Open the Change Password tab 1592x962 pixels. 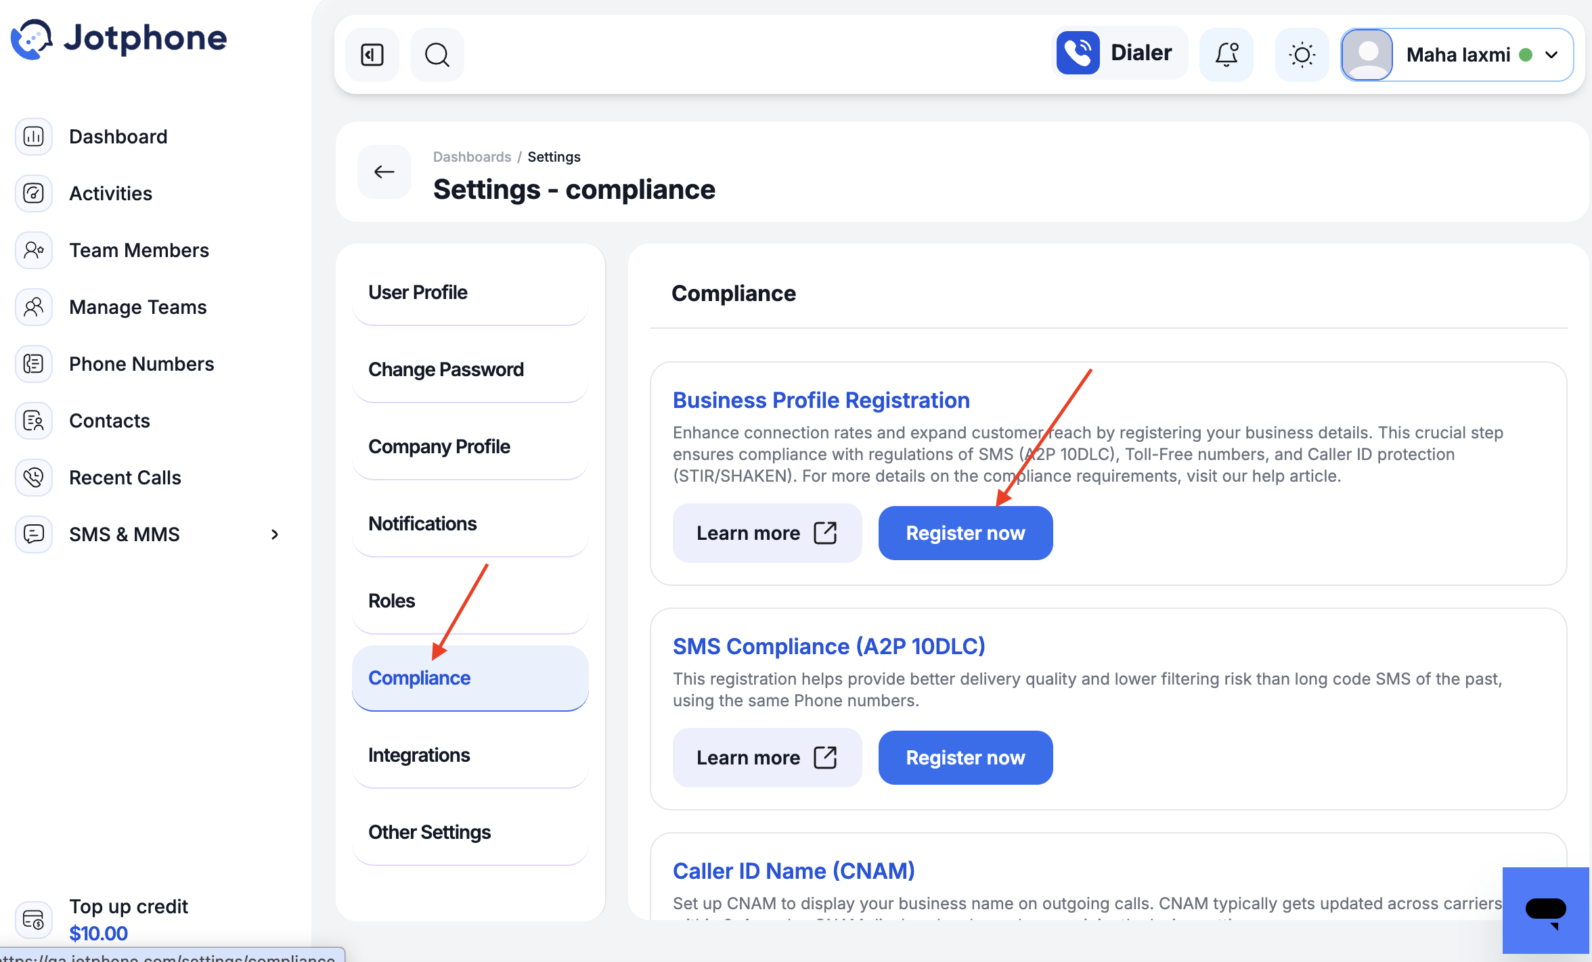click(470, 369)
